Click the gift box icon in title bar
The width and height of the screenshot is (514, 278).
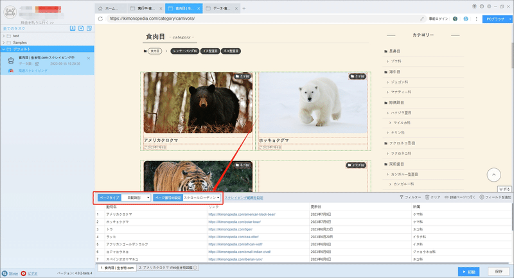click(474, 6)
